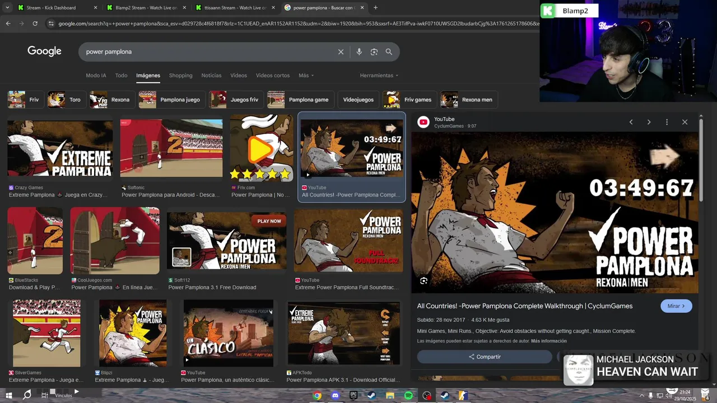Switch to the Todo results tab
717x403 pixels.
tap(121, 76)
